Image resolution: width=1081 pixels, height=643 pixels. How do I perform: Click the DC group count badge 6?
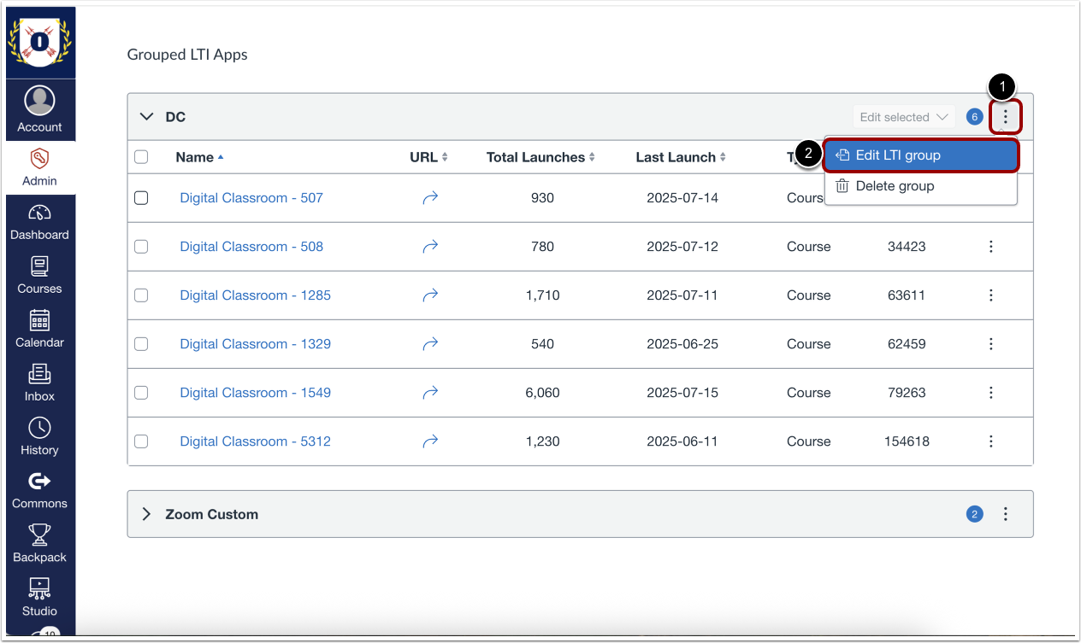point(974,117)
